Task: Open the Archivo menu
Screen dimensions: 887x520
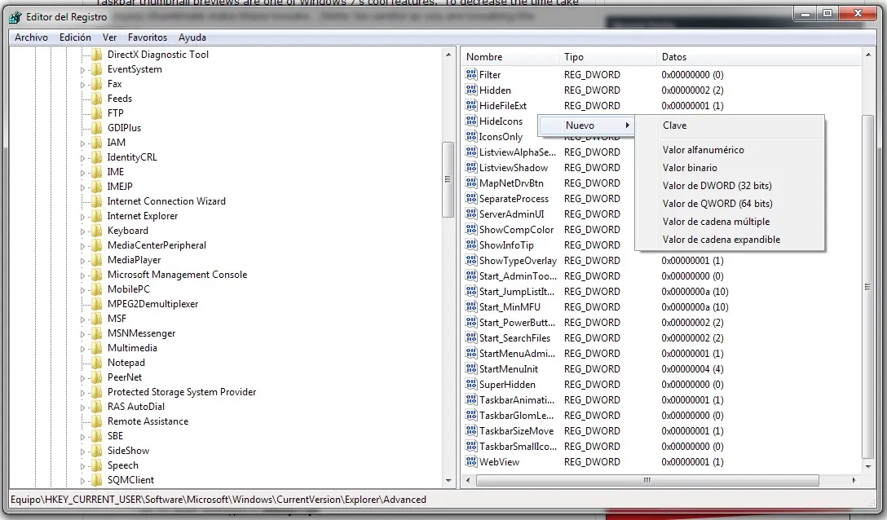Action: 31,37
